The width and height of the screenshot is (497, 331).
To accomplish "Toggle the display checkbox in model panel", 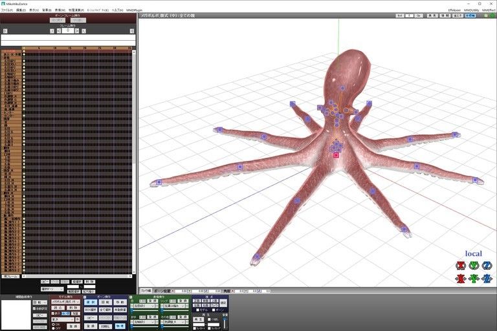I will click(53, 314).
